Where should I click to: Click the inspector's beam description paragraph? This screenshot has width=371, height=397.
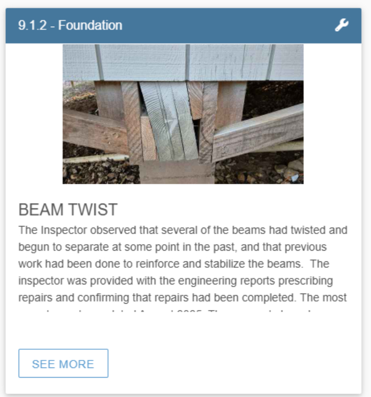tap(183, 264)
